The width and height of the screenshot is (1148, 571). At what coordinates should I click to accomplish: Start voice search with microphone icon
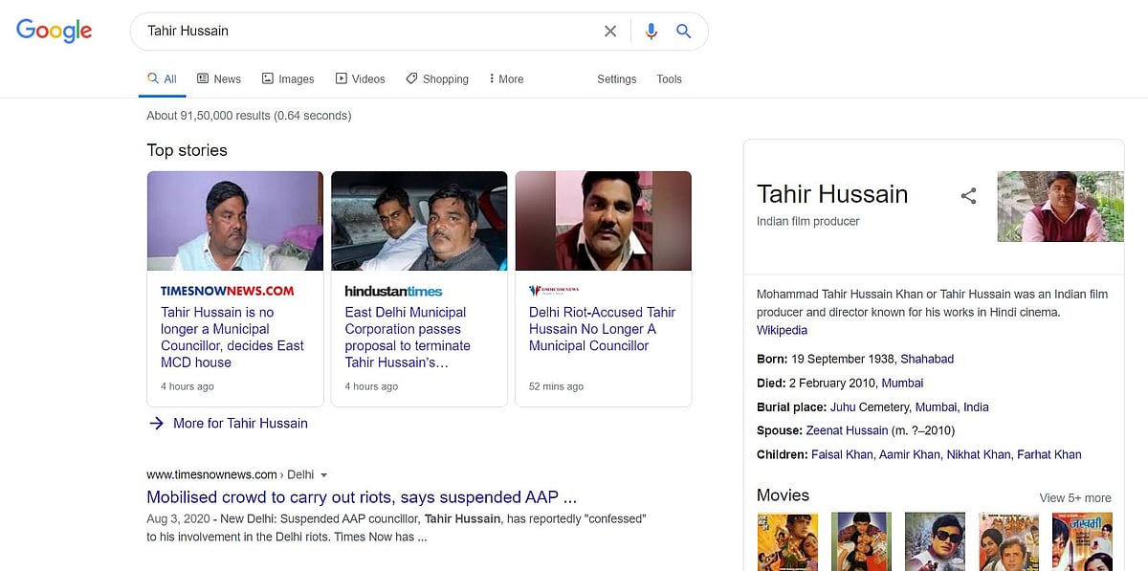651,32
